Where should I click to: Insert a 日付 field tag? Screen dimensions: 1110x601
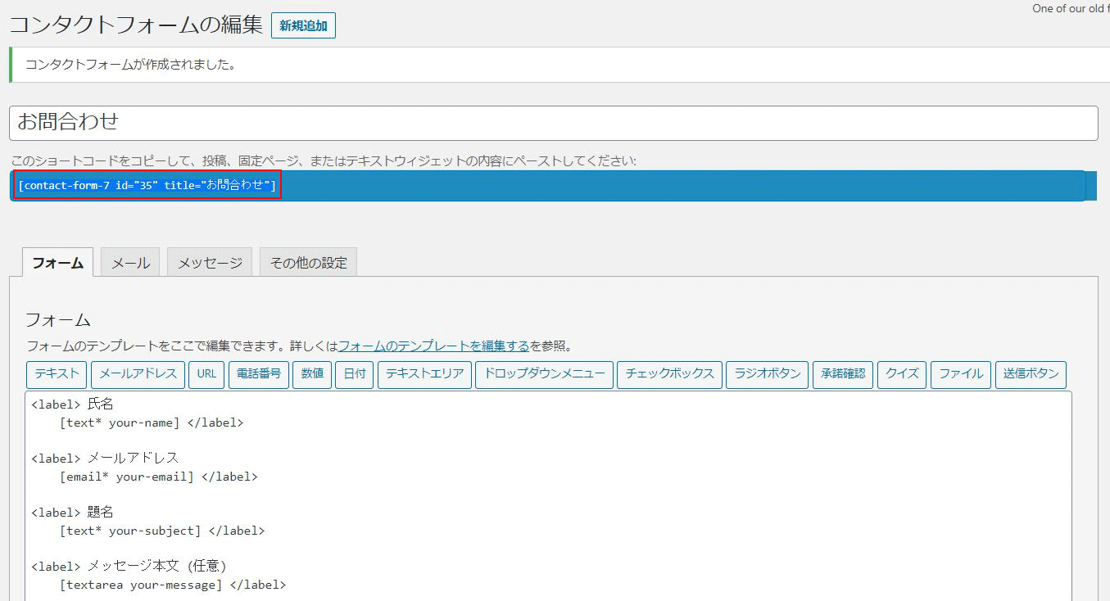click(x=354, y=374)
